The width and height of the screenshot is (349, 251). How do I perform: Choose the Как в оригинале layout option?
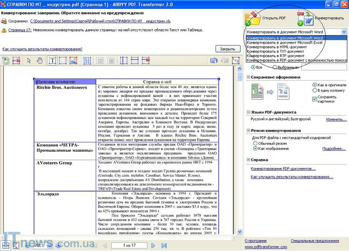pyautogui.click(x=315, y=85)
